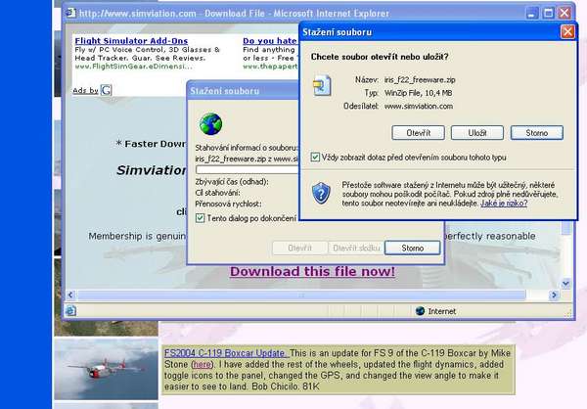Click the Google icon next to Ads by
587x409 pixels.
tap(106, 90)
